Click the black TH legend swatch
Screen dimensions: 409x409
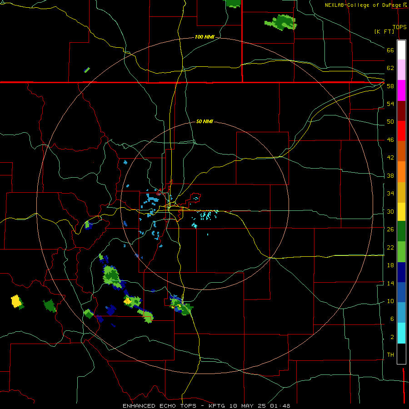(x=401, y=354)
